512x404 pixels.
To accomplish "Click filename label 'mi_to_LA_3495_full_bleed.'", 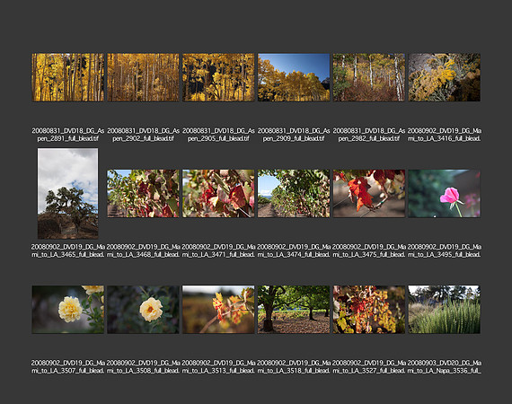I will point(445,255).
